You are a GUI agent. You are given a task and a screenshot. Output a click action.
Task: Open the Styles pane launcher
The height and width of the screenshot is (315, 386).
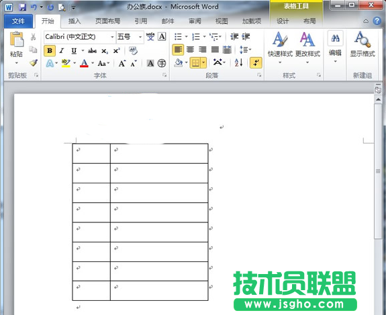(319, 75)
